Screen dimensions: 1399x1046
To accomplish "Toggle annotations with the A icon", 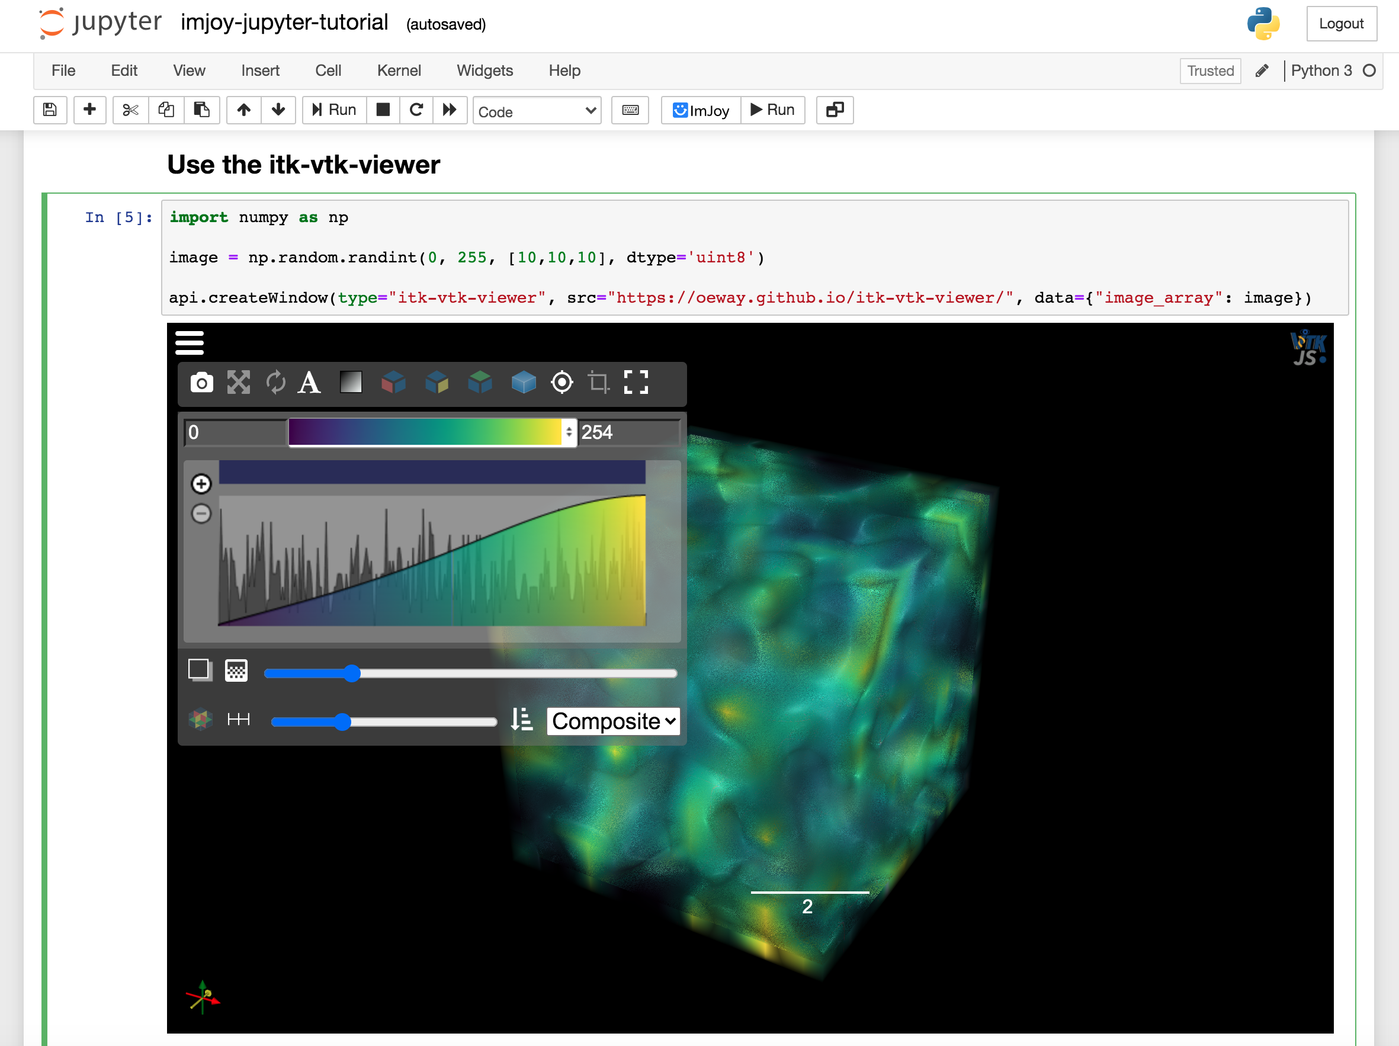I will coord(309,383).
